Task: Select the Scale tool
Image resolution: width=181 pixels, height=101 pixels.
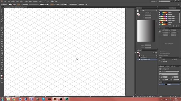Action: coord(2,40)
